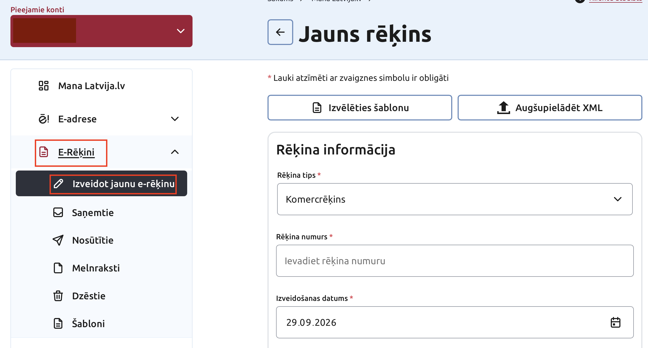Image resolution: width=648 pixels, height=348 pixels.
Task: Select Izveidot jaunu e-rēķinu menu item
Action: coord(101,184)
